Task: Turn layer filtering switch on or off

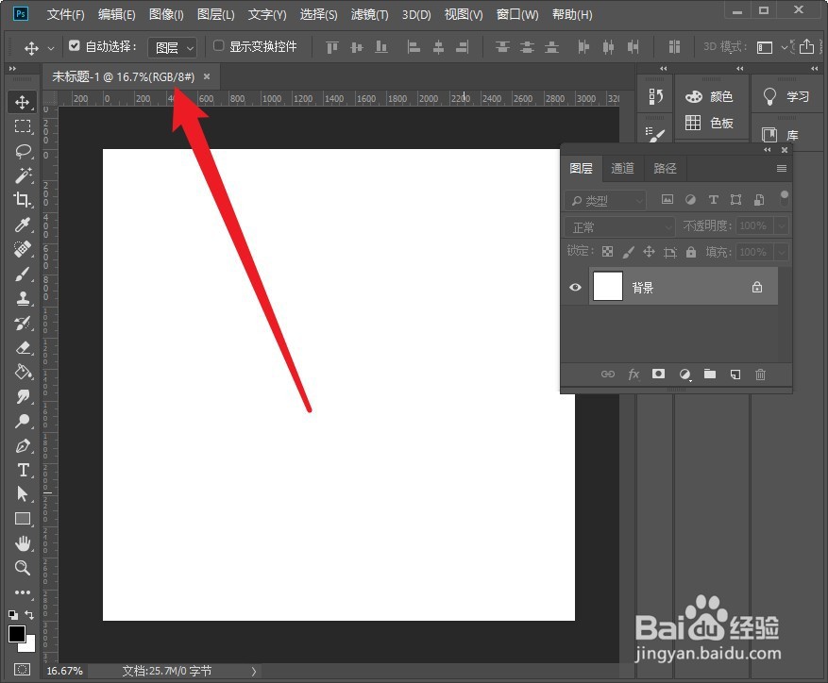Action: click(x=785, y=198)
